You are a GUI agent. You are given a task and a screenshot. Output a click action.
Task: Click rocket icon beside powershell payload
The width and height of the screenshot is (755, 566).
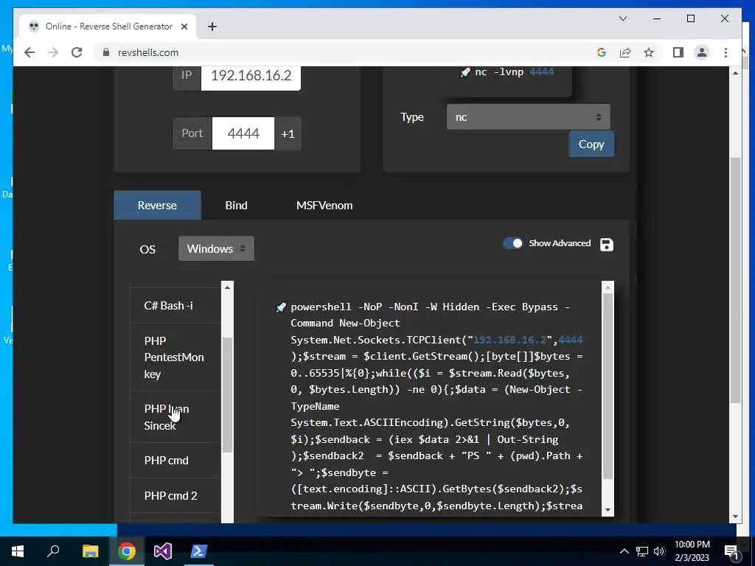click(x=281, y=307)
